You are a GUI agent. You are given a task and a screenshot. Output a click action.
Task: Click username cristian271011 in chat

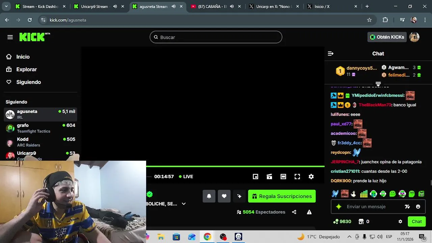[345, 171]
